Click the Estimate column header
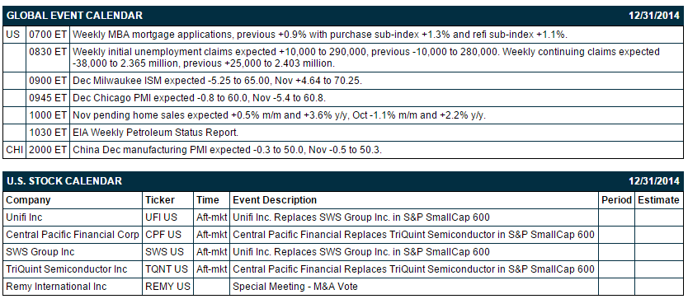 click(x=658, y=200)
